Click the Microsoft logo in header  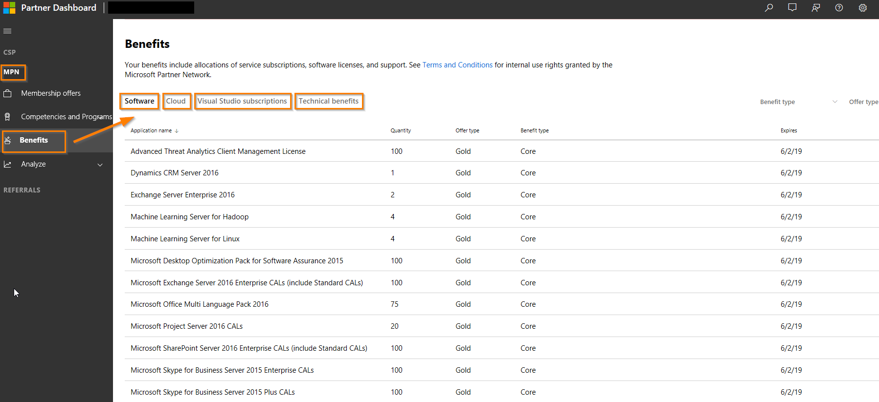pyautogui.click(x=9, y=8)
